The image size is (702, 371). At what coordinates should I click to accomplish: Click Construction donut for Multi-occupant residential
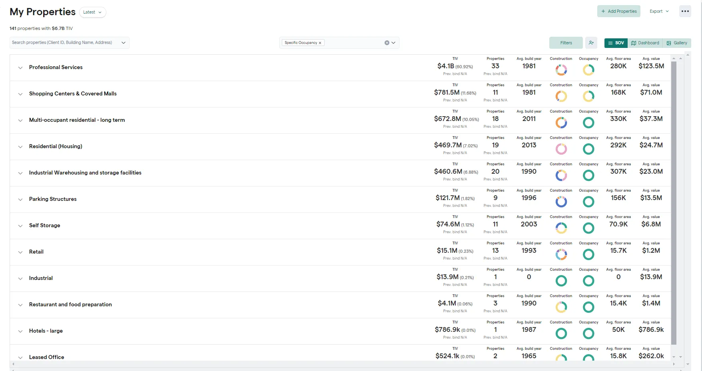pos(561,123)
